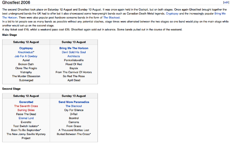Image resolution: width=232 pixels, height=143 pixels.
Task: Select A Thousand Battles Lost text
Action: (x=74, y=130)
